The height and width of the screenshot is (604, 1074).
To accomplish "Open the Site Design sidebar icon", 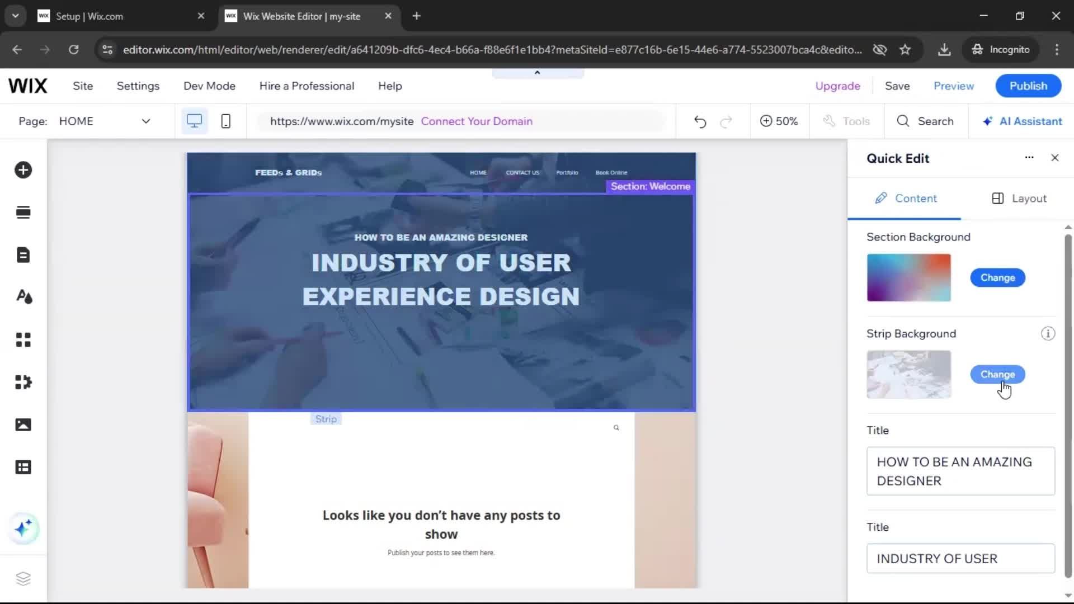I will [24, 297].
